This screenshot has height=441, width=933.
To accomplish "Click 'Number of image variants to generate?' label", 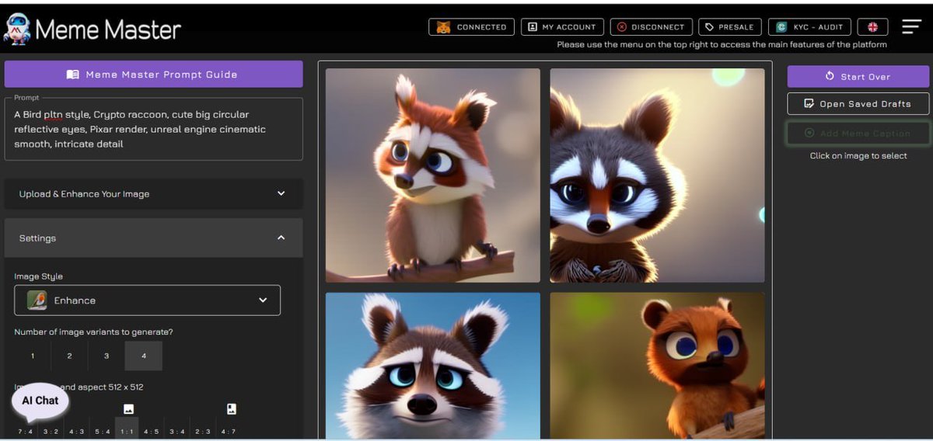I will pos(93,332).
